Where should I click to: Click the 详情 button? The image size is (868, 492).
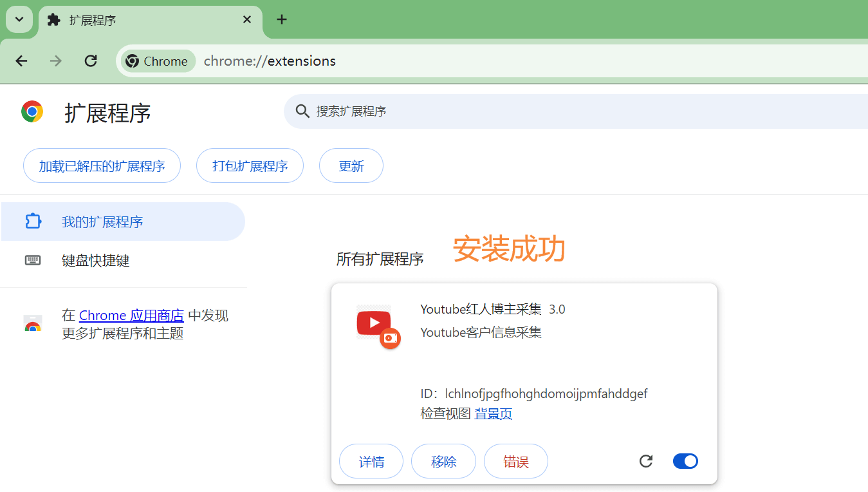pos(371,461)
